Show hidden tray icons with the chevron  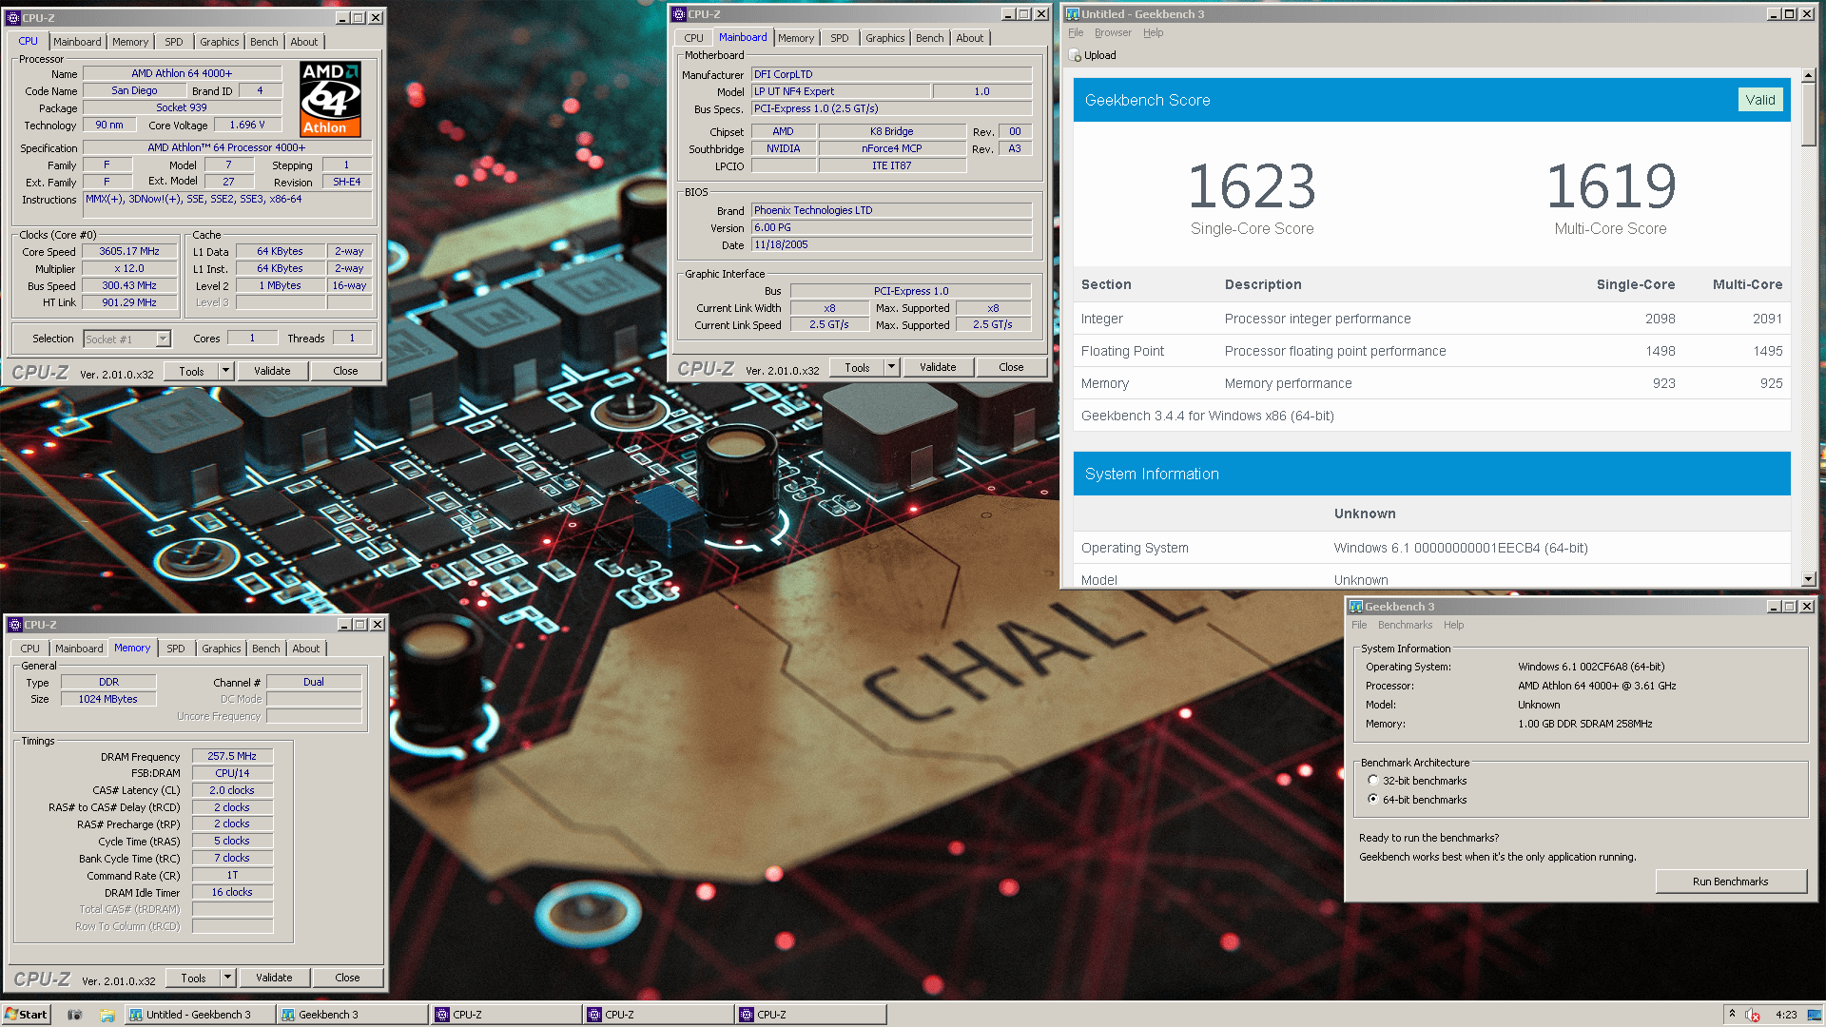coord(1732,1014)
